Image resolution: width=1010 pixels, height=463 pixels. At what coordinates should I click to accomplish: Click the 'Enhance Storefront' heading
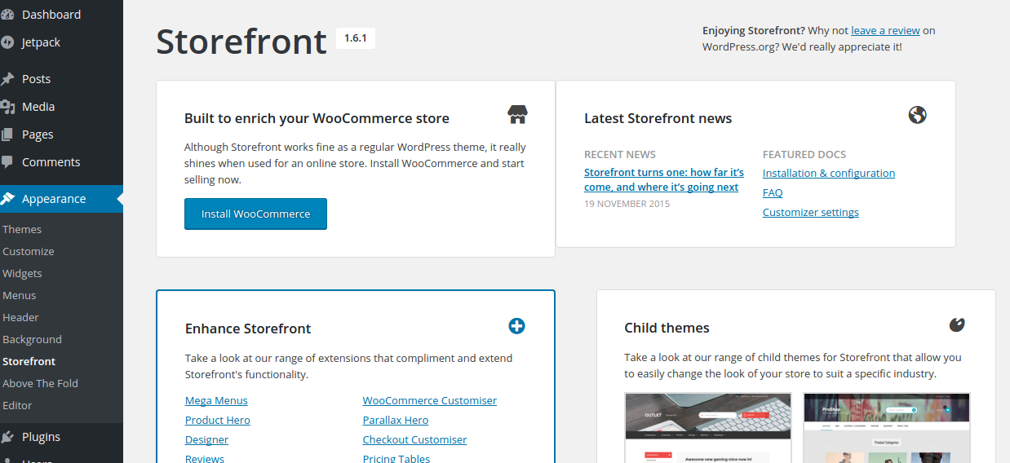(248, 329)
